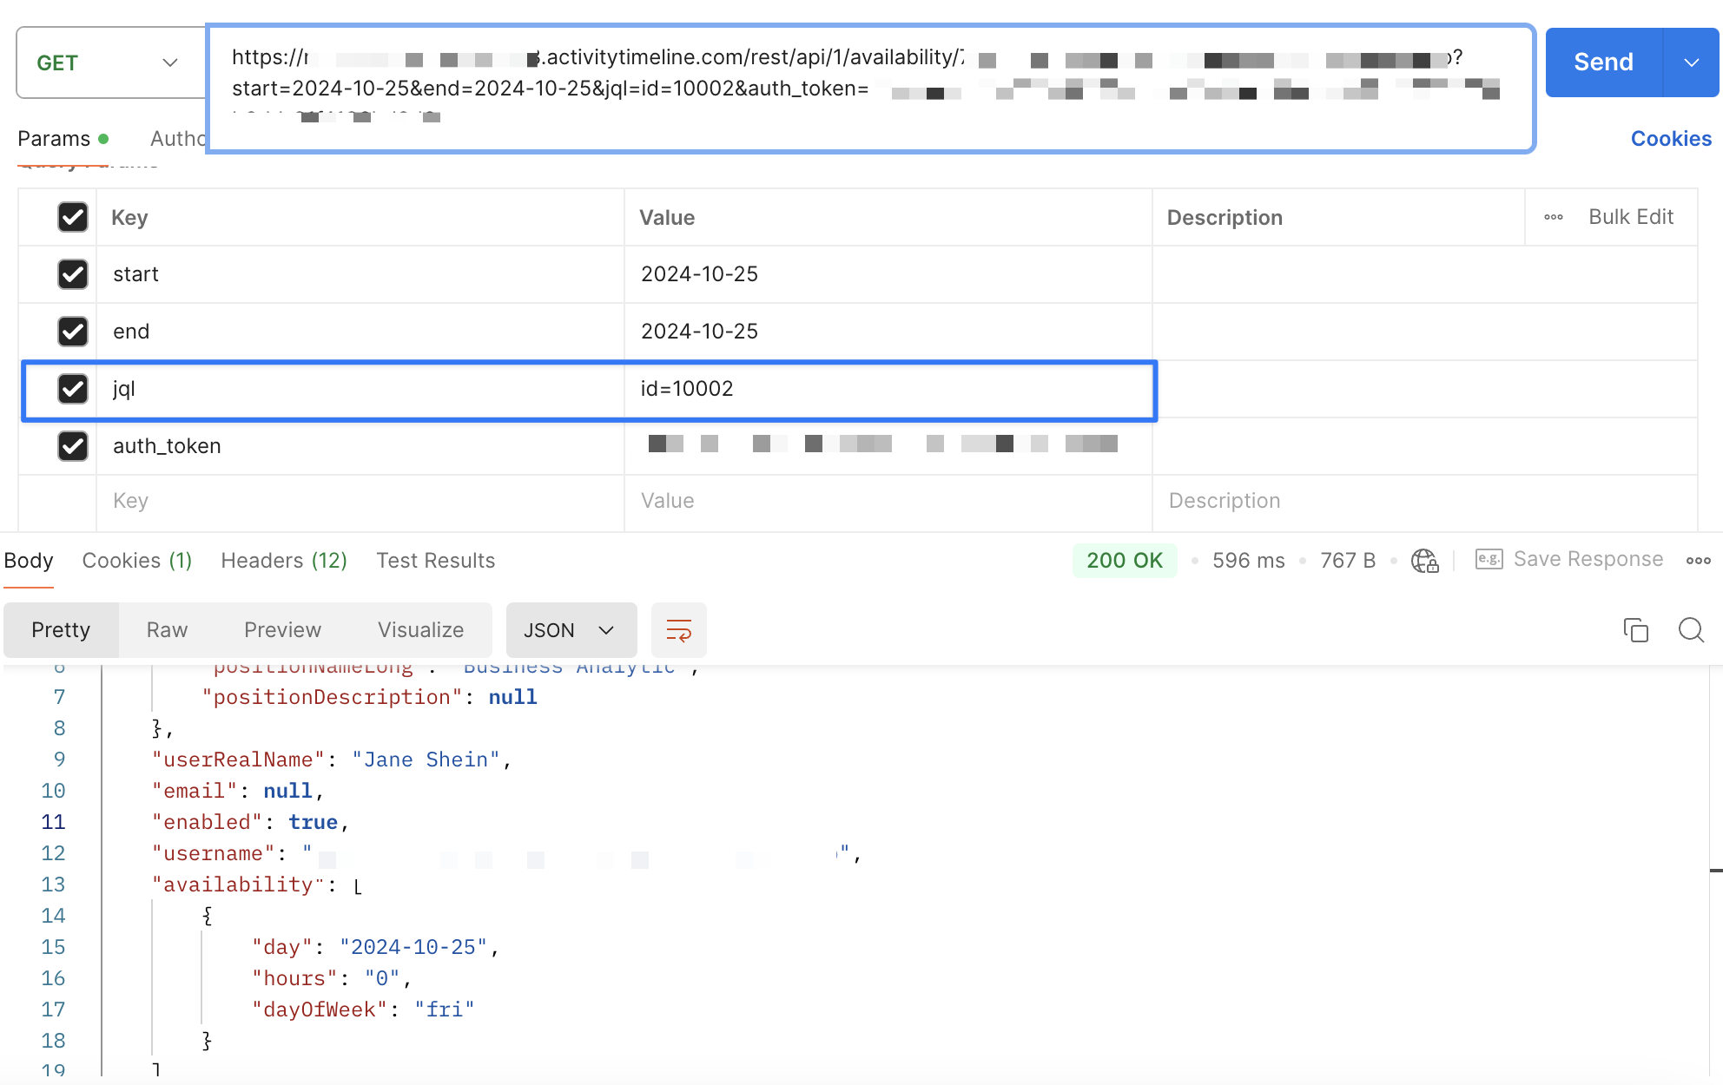Click the three-dot icon beside Bulk Edit
Screen dimensions: 1723x1085
tap(1554, 217)
